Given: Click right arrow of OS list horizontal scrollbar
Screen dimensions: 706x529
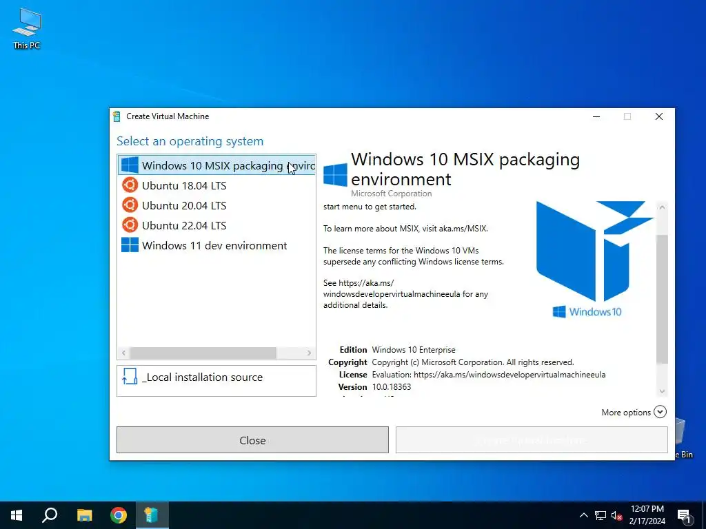Looking at the screenshot, I should (309, 353).
